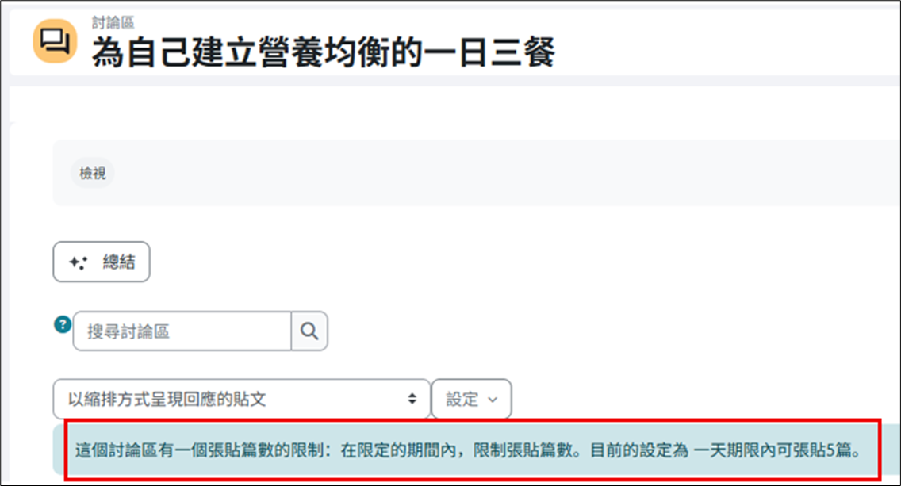The image size is (901, 486).
Task: Select the 檢視 tab
Action: tap(93, 173)
